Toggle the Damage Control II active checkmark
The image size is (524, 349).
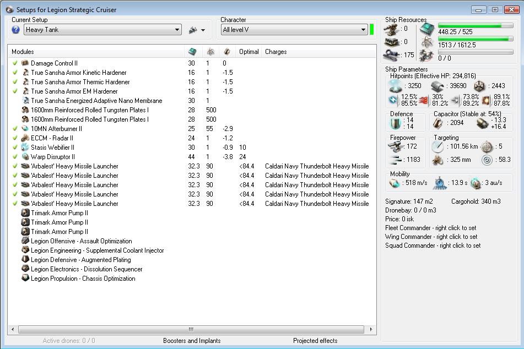(x=15, y=63)
